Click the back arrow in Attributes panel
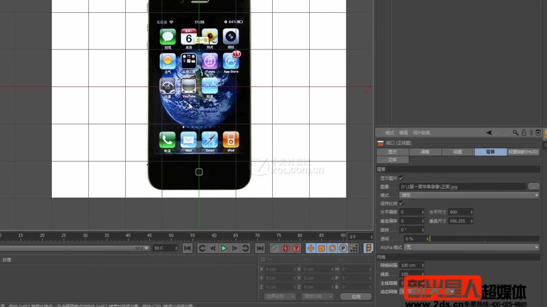The image size is (547, 307). (x=489, y=133)
